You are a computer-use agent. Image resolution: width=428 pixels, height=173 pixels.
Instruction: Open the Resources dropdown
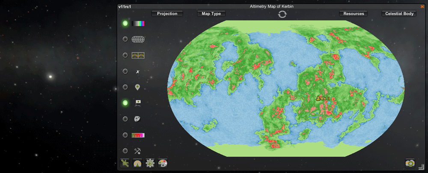point(354,14)
